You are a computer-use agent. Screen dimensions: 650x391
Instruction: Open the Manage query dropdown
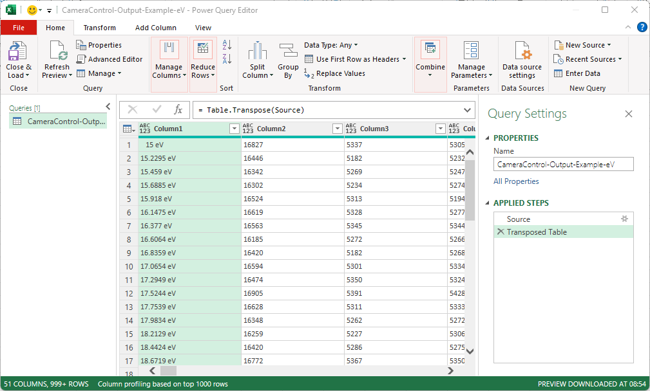99,73
